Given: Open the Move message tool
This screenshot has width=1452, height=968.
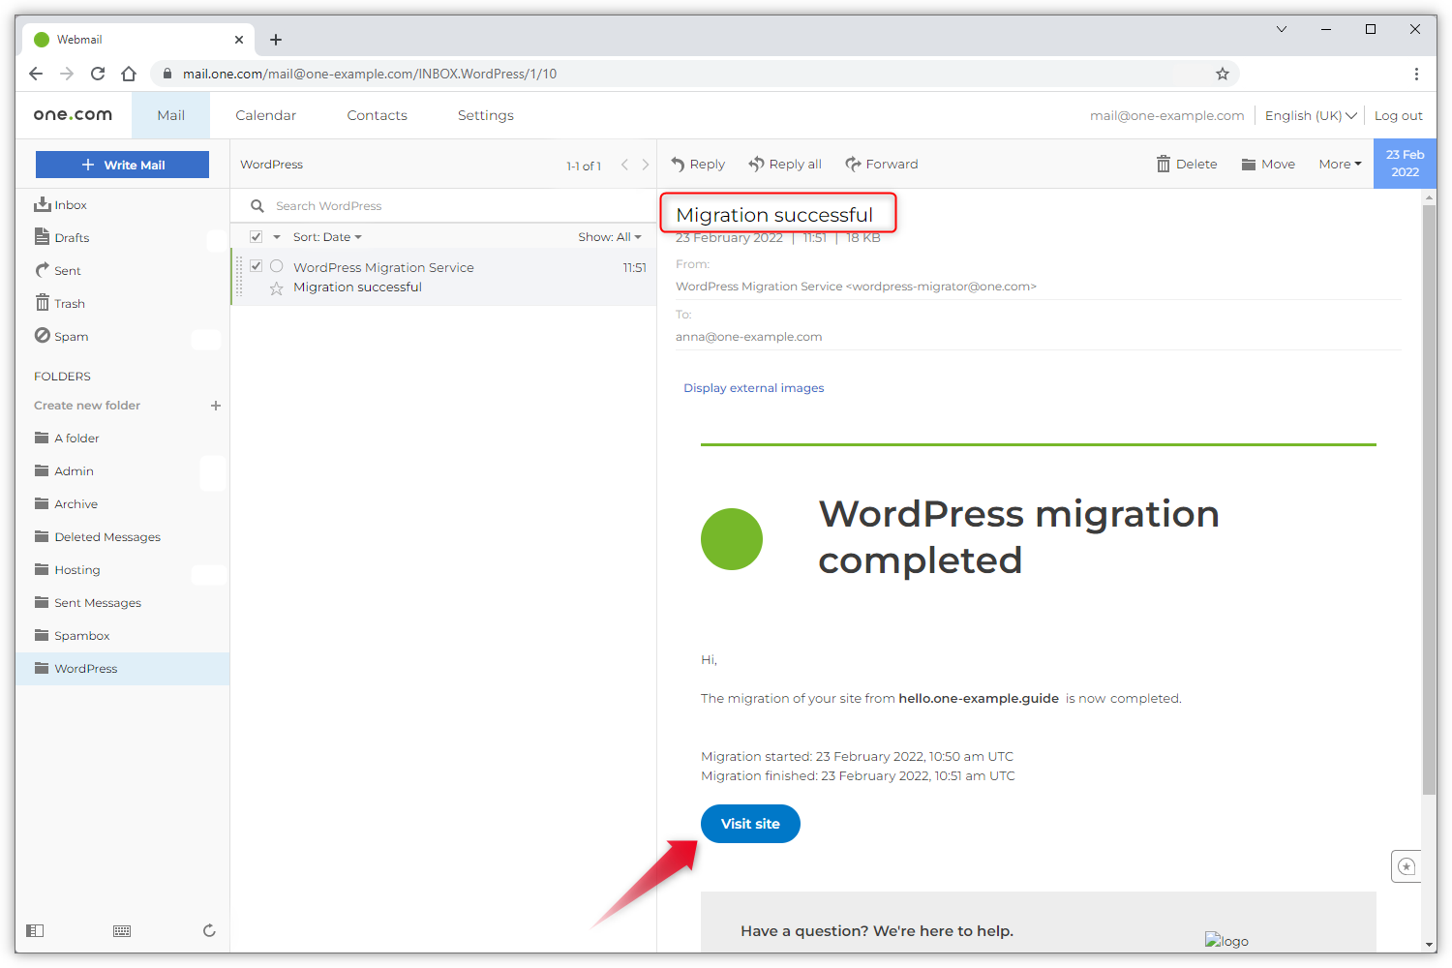Looking at the screenshot, I should pos(1267,164).
